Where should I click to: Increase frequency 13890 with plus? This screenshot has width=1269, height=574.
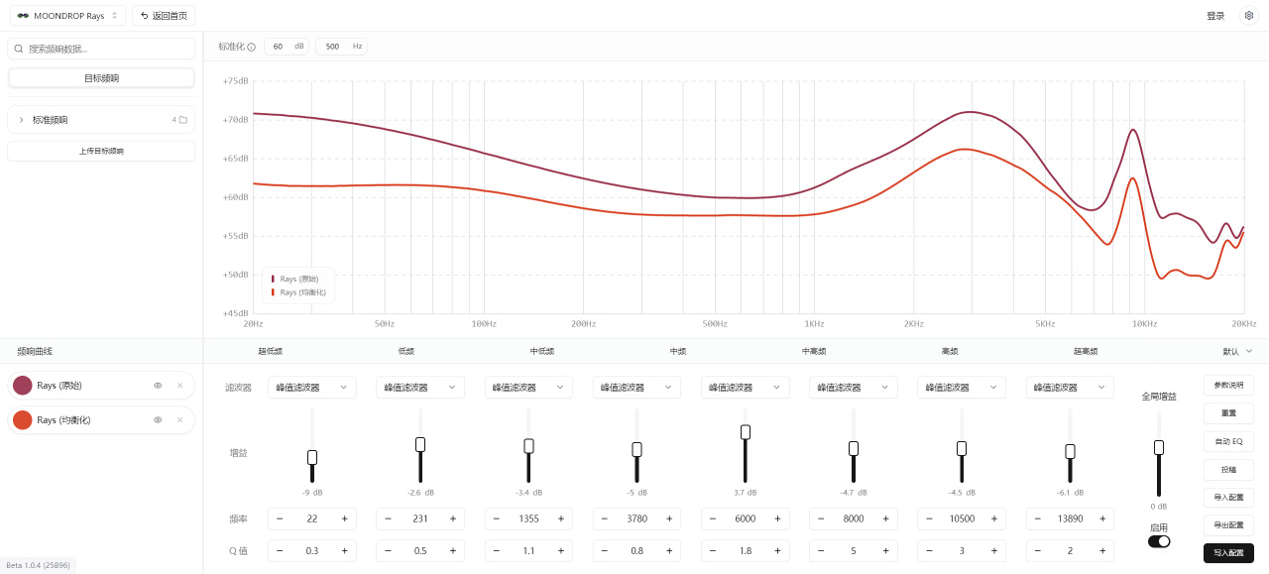click(1102, 518)
